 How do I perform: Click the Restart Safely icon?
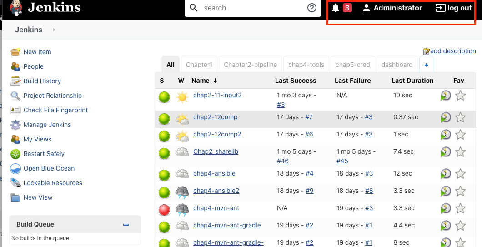click(x=15, y=154)
